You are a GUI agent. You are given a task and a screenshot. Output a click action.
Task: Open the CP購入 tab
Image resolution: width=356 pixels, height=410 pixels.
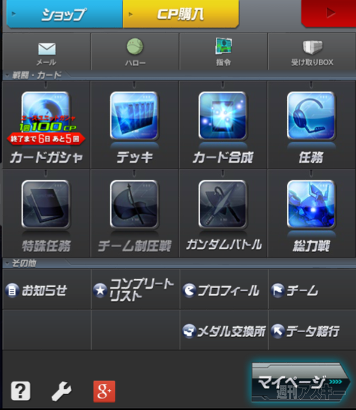[180, 14]
